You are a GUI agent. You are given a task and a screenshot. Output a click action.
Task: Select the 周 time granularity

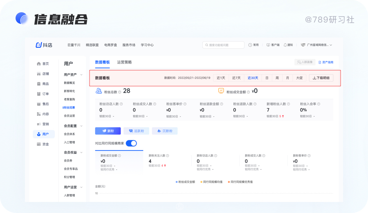coord(277,78)
